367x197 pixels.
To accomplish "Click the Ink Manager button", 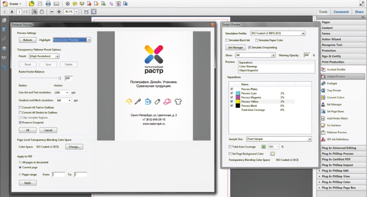I will 235,47.
